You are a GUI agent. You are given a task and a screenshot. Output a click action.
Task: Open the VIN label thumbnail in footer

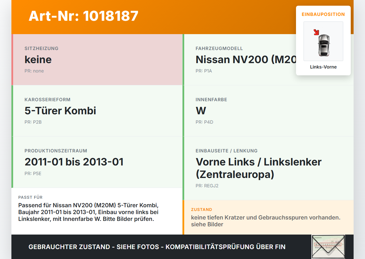point(328,246)
